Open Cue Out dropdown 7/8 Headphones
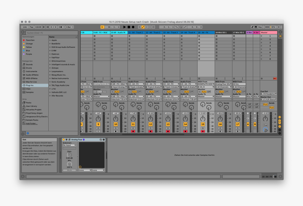The image size is (303, 206). [268, 94]
